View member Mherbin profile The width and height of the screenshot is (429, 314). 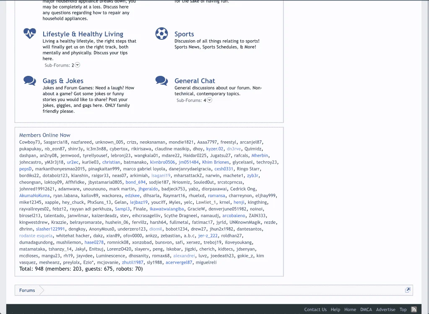[x=260, y=156]
